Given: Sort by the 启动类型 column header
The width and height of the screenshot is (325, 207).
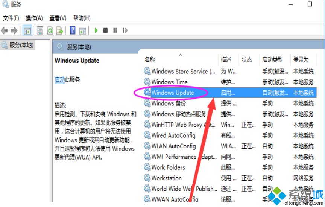Looking at the screenshot, I should 272,60.
